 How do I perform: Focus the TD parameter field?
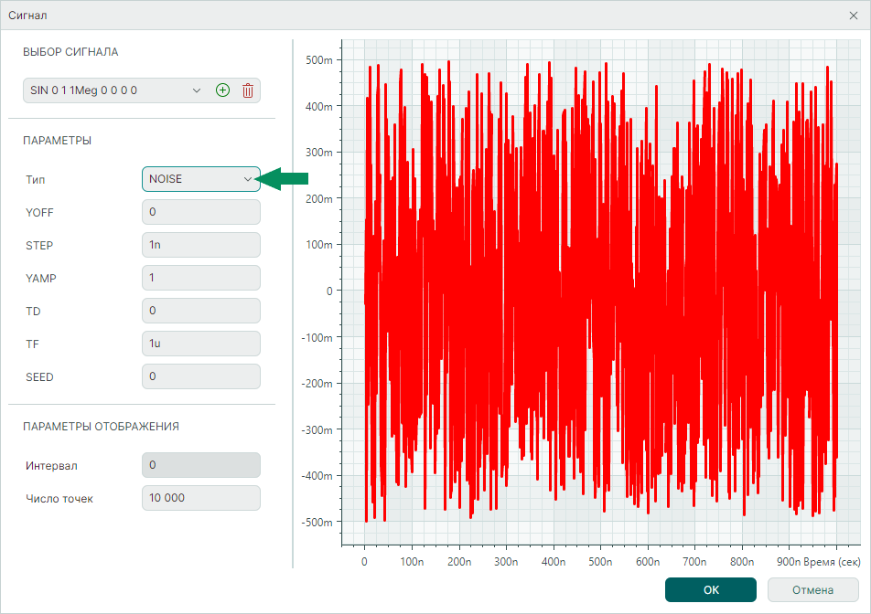pos(201,311)
